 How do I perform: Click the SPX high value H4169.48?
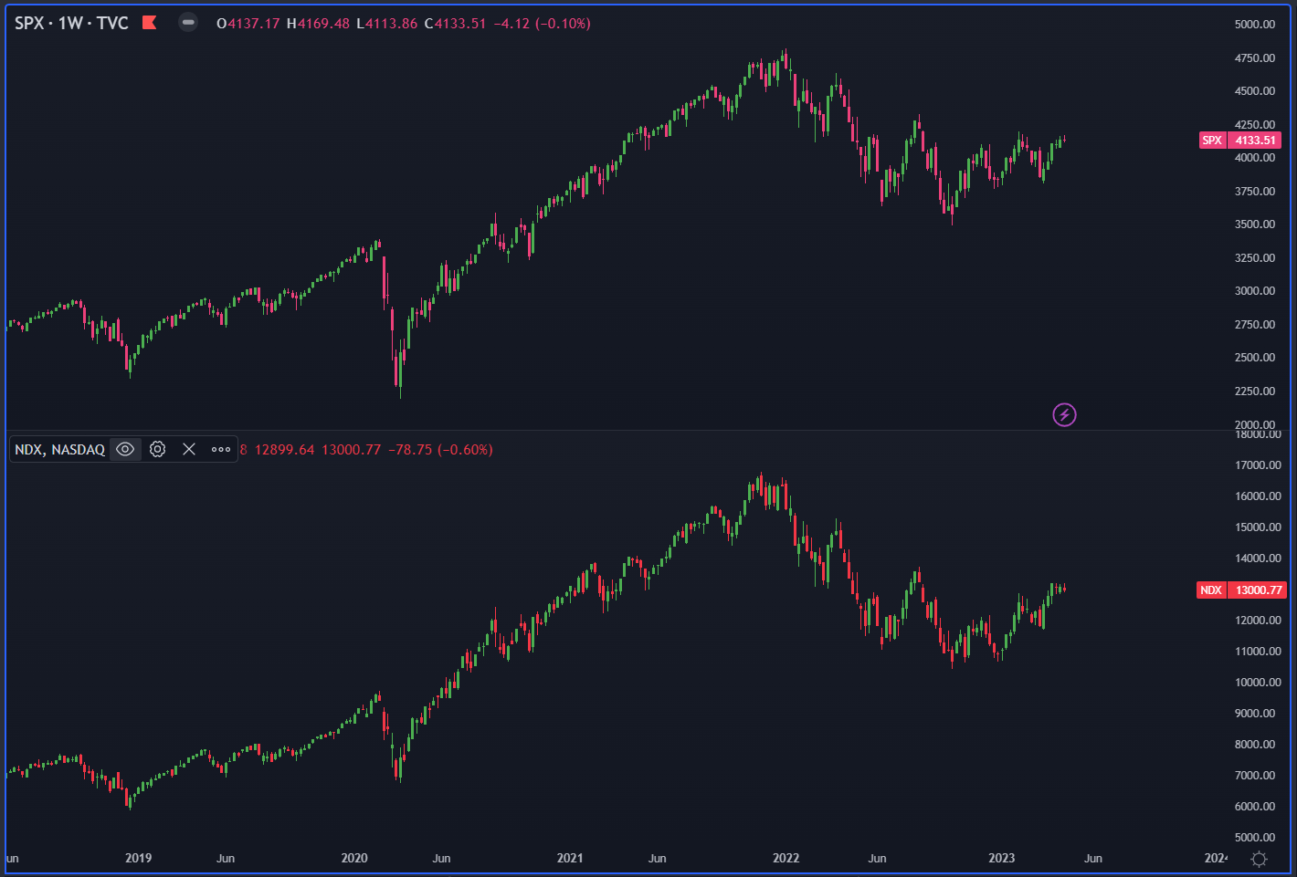318,24
